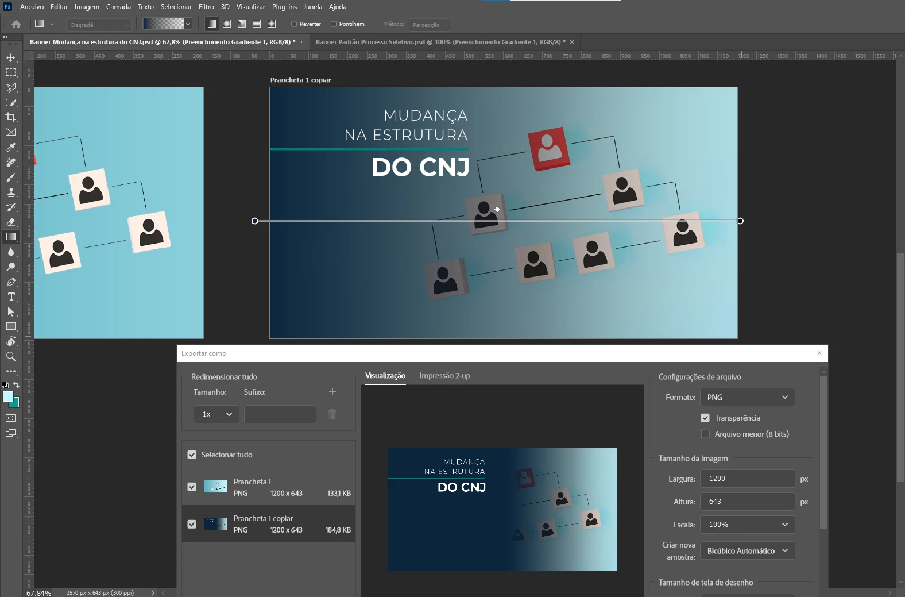
Task: Open the 1x size dropdown
Action: pos(216,414)
